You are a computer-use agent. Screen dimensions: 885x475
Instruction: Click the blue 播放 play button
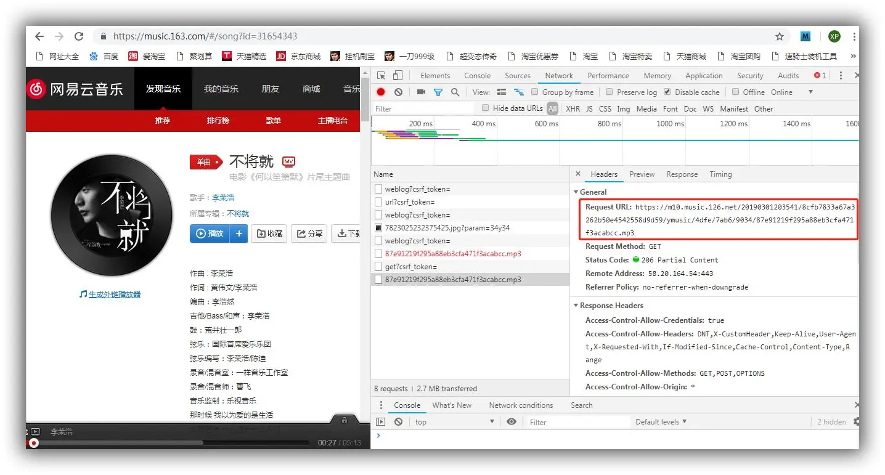click(210, 233)
